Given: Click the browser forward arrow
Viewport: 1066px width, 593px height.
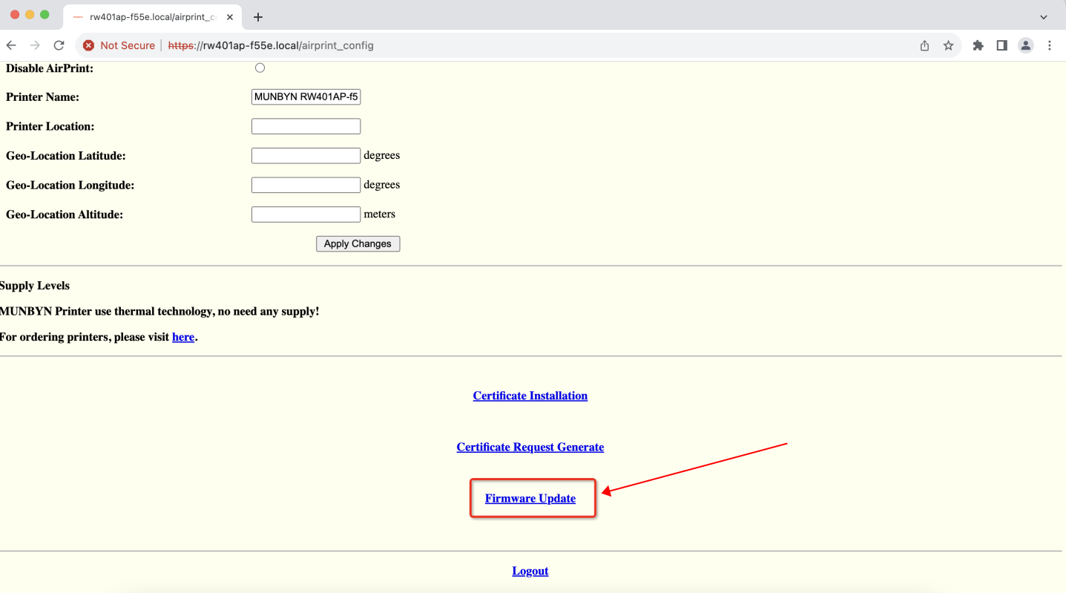Looking at the screenshot, I should (x=35, y=45).
